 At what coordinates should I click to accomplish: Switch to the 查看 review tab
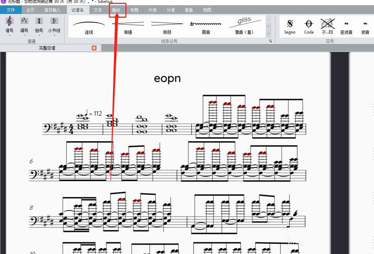189,10
